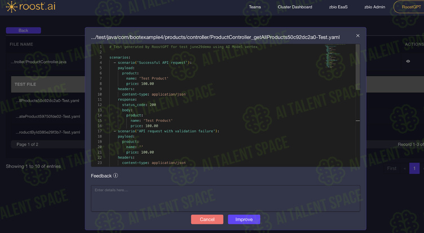Open ...ateProduct59750fde02-Test.yaml test file

point(48,116)
